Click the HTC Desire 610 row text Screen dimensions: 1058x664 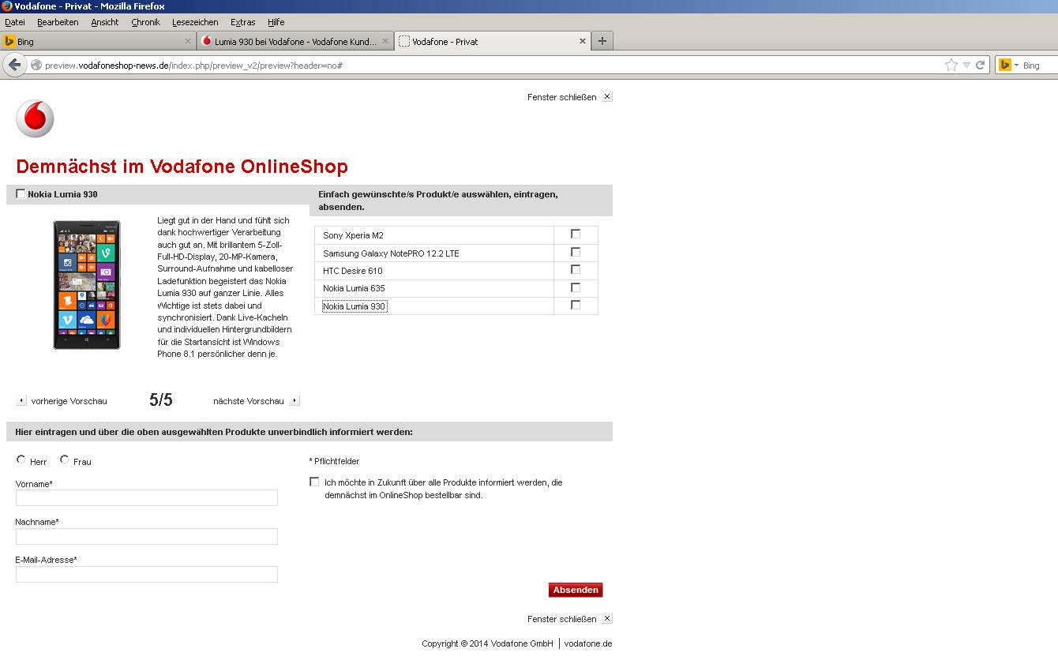[x=353, y=271]
